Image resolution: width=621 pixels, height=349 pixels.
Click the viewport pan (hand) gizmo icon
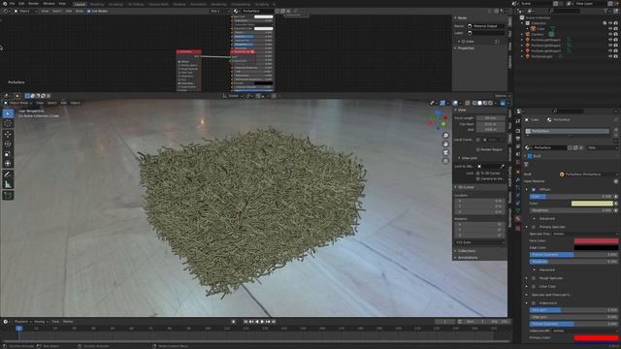coord(445,144)
